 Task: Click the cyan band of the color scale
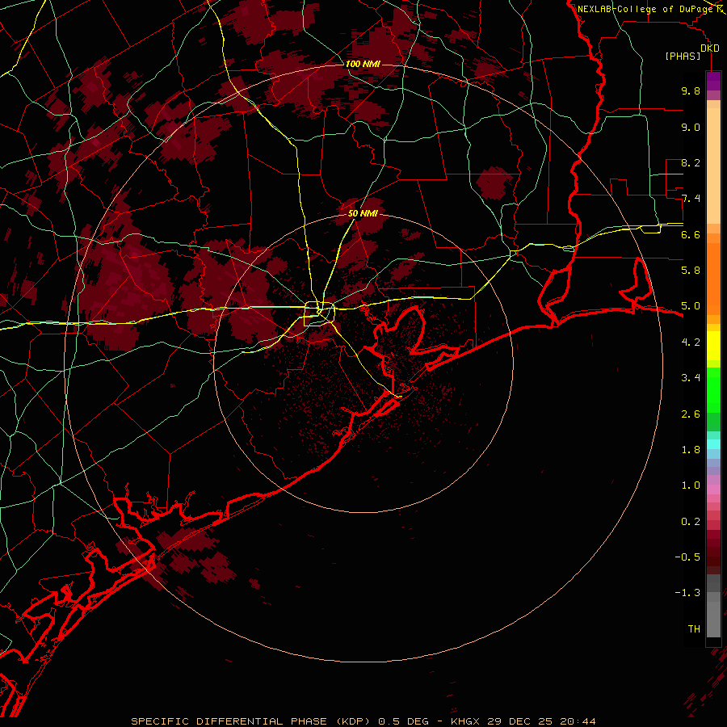713,444
